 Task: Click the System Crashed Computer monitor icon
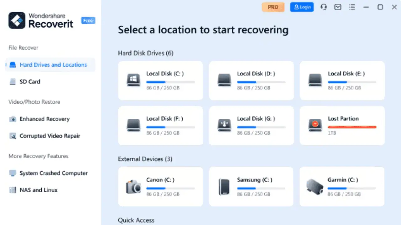[13, 173]
